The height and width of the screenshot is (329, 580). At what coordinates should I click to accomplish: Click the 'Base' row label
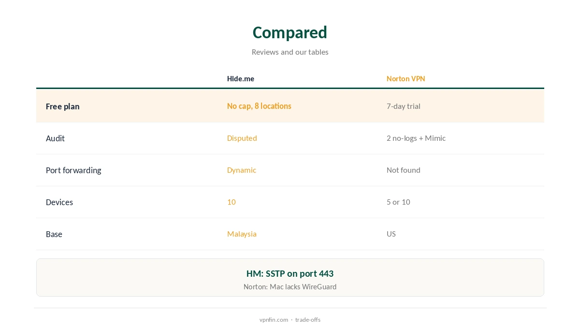point(54,234)
